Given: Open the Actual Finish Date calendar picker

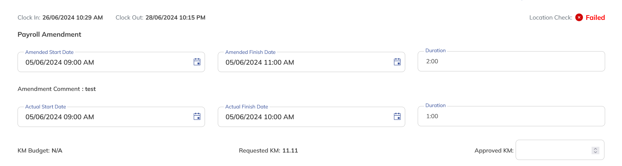Looking at the screenshot, I should pos(397,117).
